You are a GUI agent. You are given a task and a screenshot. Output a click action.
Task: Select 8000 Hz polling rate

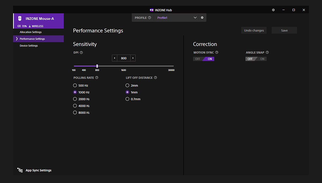pyautogui.click(x=75, y=113)
